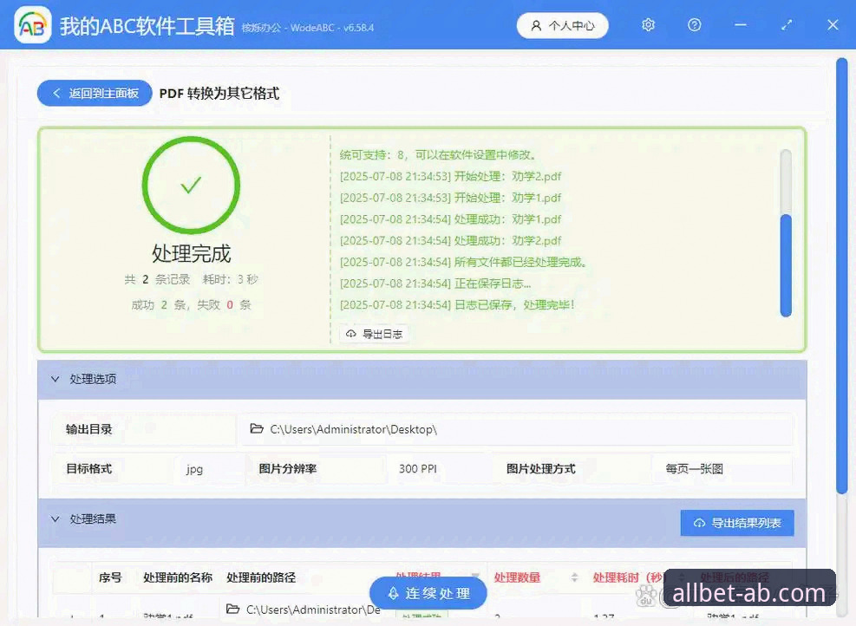Viewport: 856px width, 626px height.
Task: Click log entry 开始处理: 劝学2.pdf
Action: 450,176
